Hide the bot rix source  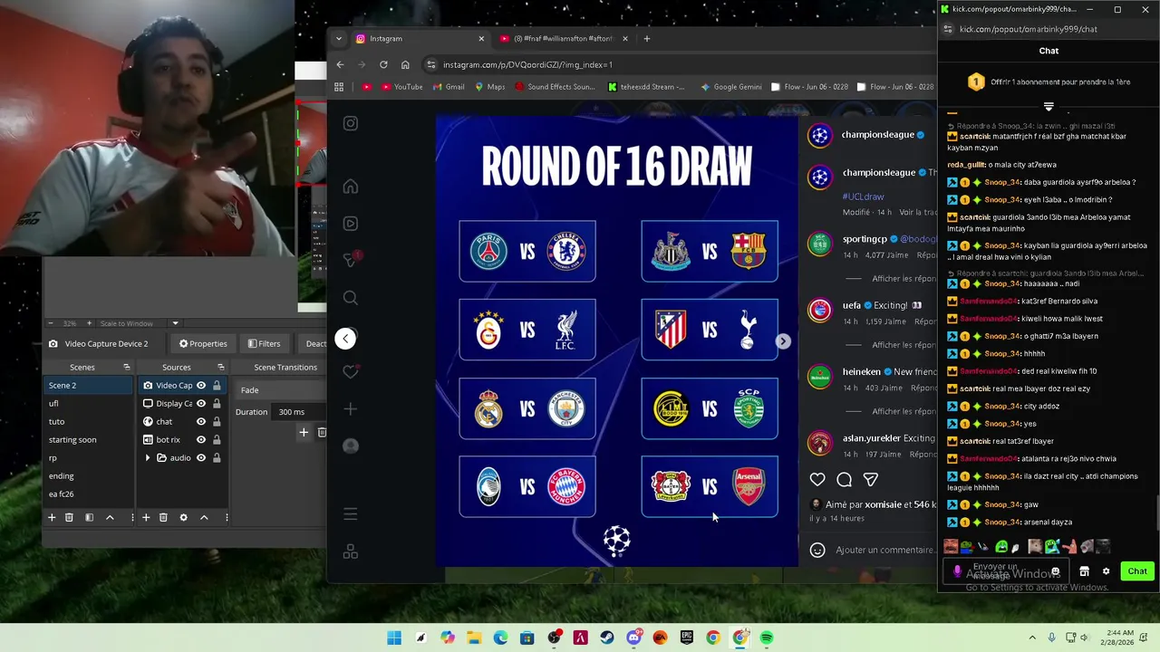pyautogui.click(x=201, y=440)
